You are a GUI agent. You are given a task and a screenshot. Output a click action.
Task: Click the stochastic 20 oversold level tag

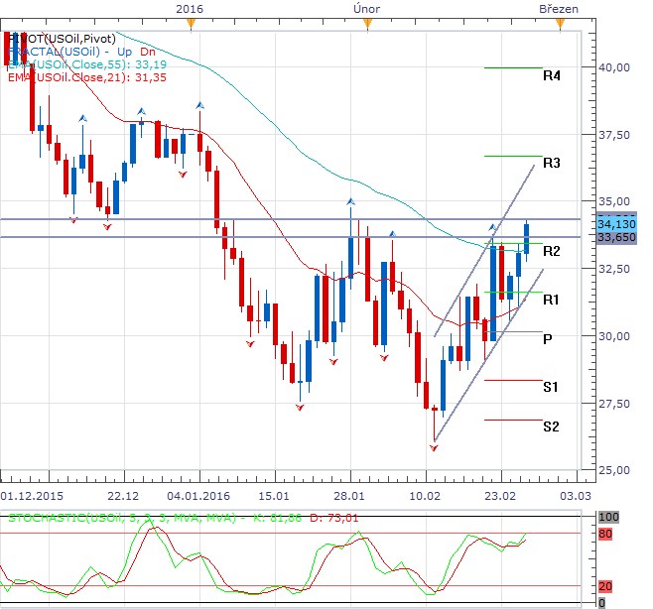click(x=605, y=586)
